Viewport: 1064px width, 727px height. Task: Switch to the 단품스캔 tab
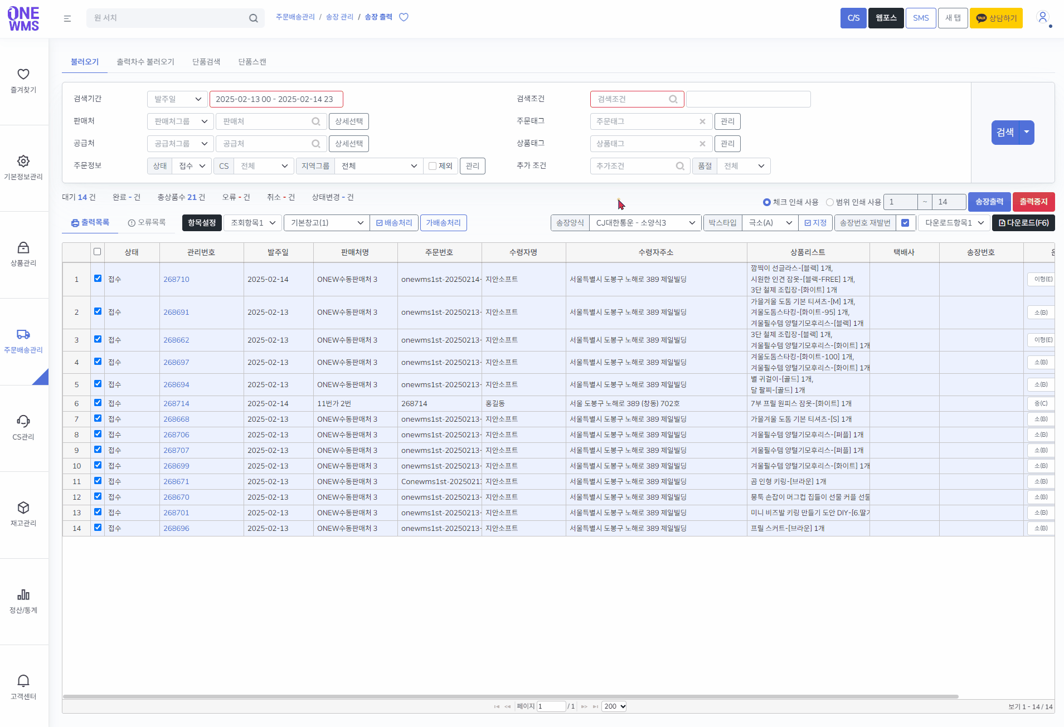(252, 62)
